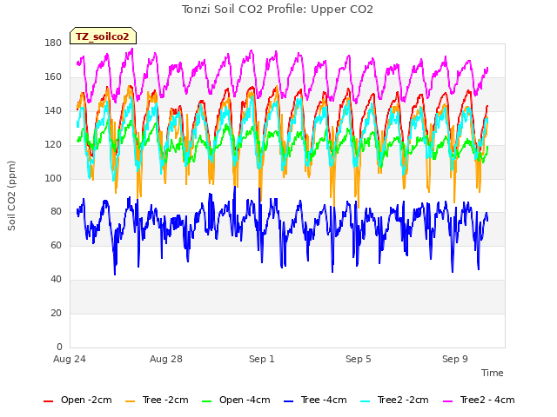
Task: Click the Sep 9 x-axis tick label
Action: (455, 359)
